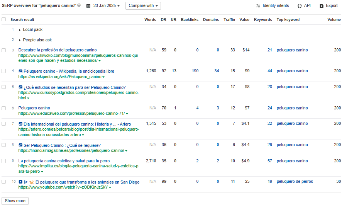Click the API curly braces icon
The height and width of the screenshot is (206, 342).
pyautogui.click(x=300, y=6)
